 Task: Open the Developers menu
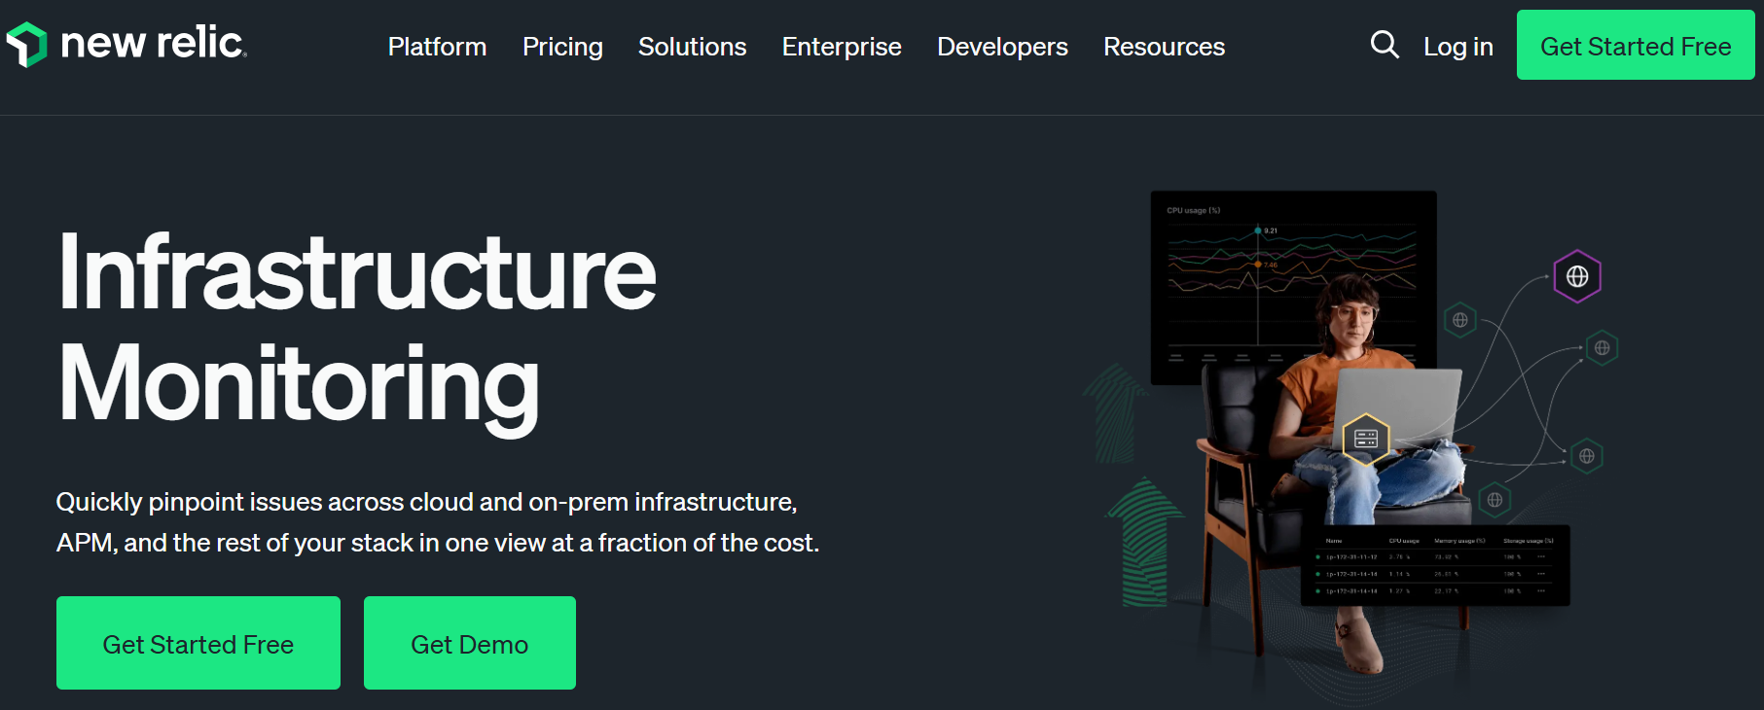click(1001, 47)
